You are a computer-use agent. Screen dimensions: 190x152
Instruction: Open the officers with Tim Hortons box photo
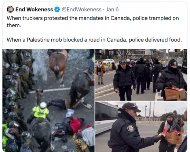click(141, 75)
